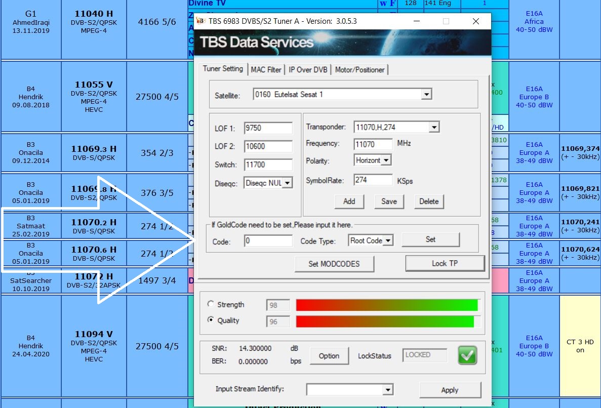Click the 11069,374 frequency note cell

point(580,152)
